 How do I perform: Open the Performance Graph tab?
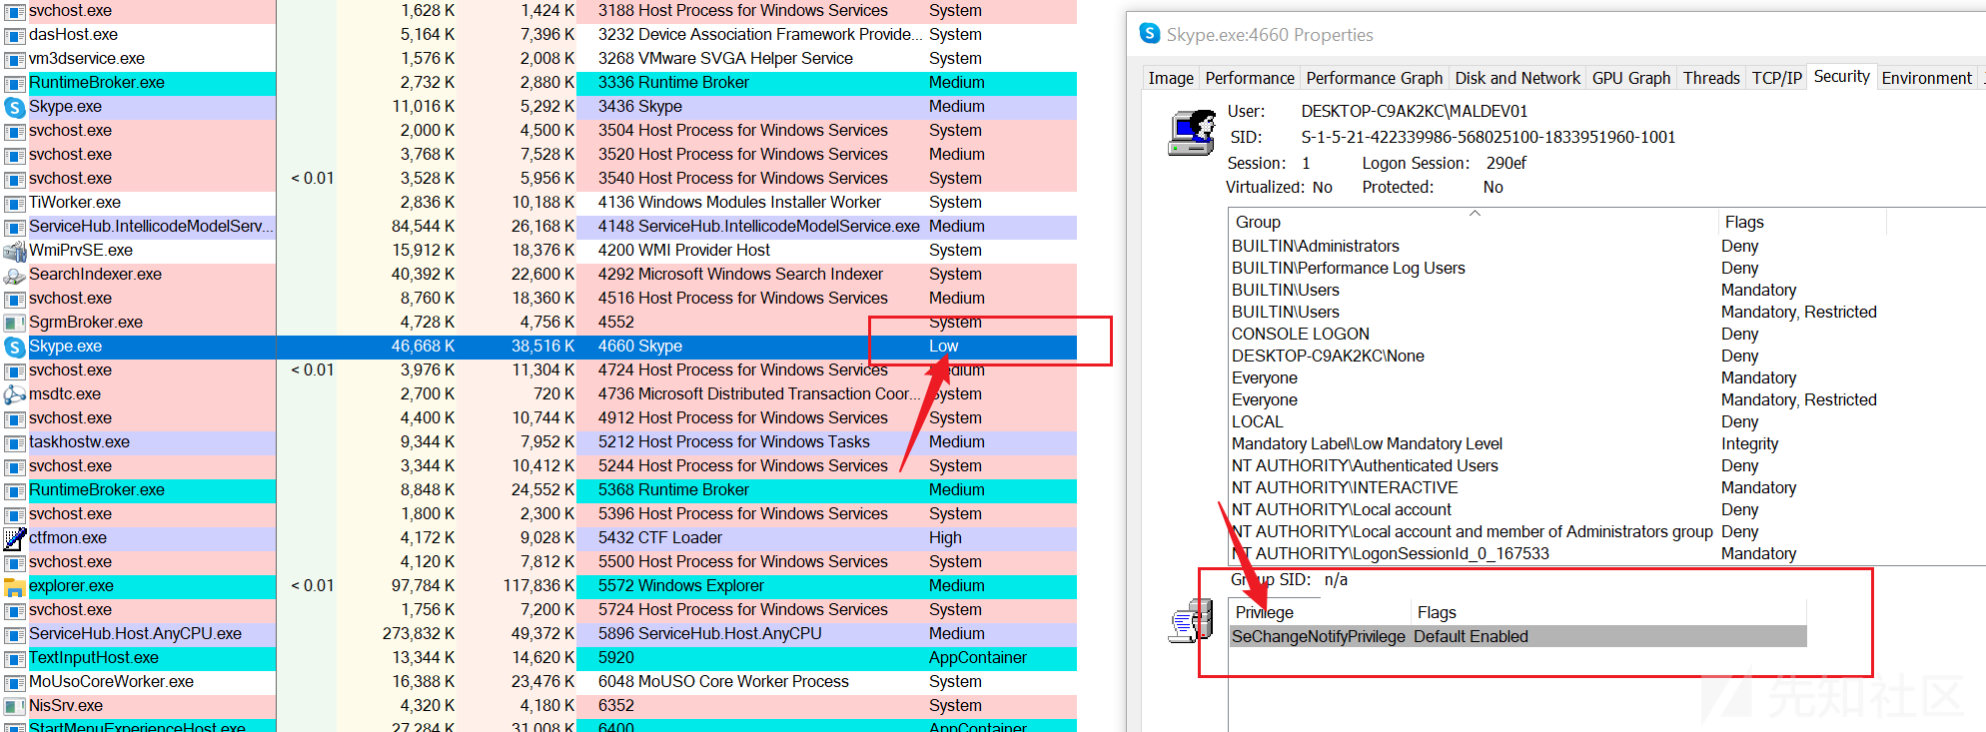(x=1374, y=78)
